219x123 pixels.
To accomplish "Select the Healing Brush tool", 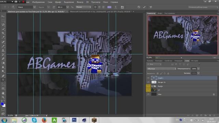I will coord(3,42).
